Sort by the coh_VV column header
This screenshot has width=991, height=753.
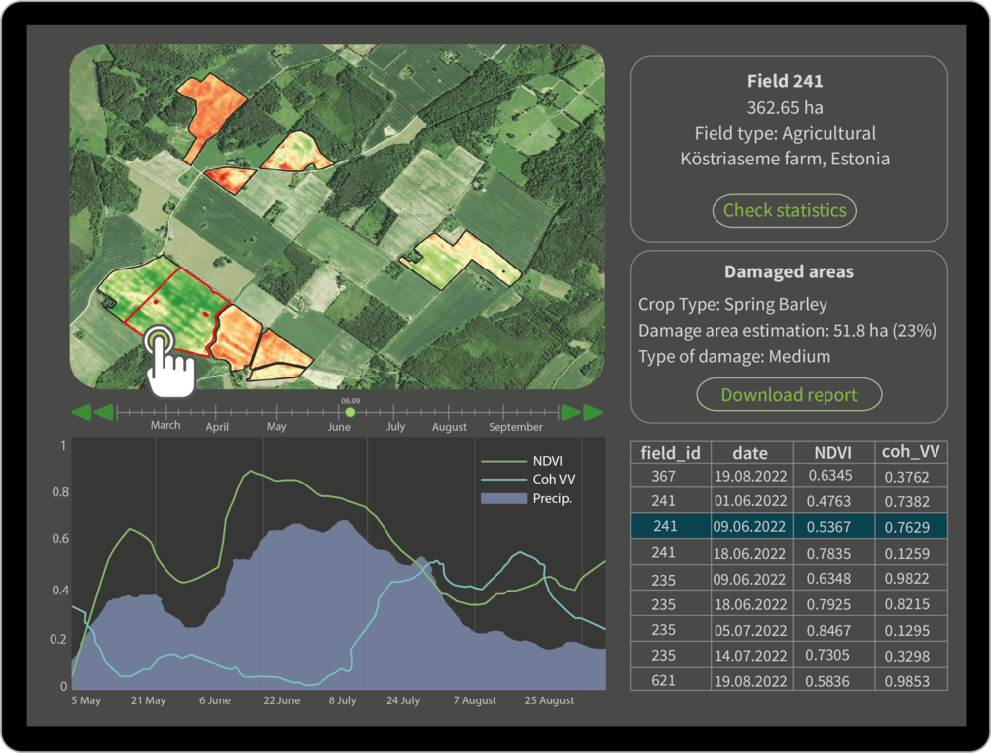(911, 453)
